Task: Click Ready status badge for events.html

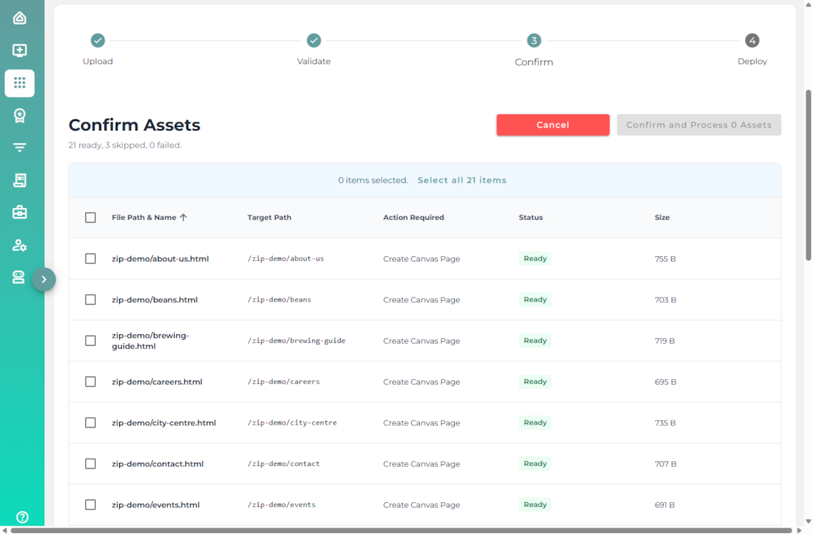Action: pyautogui.click(x=535, y=505)
